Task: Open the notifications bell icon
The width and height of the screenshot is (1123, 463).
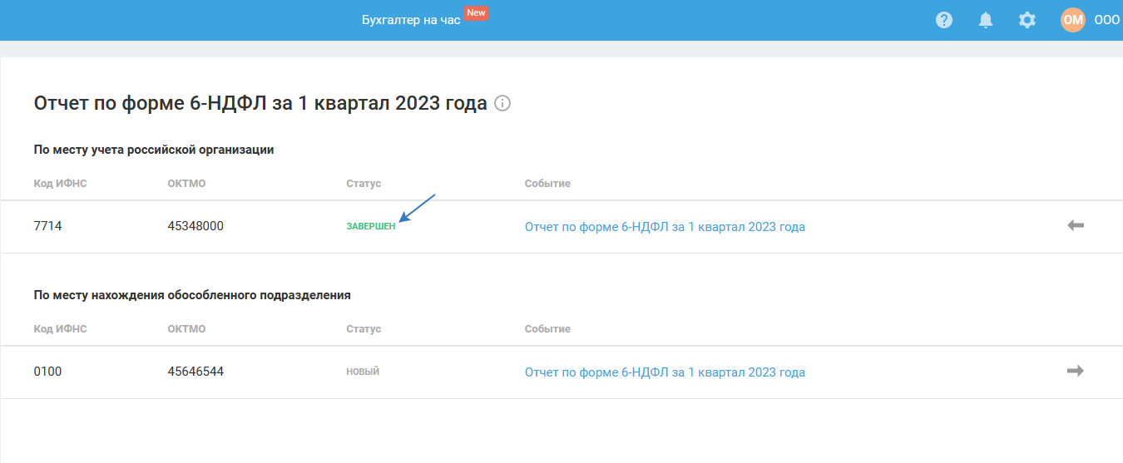Action: [x=986, y=20]
